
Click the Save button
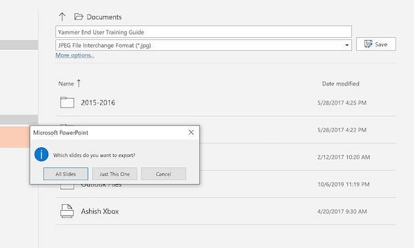click(376, 44)
